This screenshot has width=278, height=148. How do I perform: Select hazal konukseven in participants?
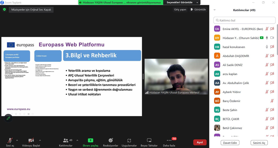[244, 47]
